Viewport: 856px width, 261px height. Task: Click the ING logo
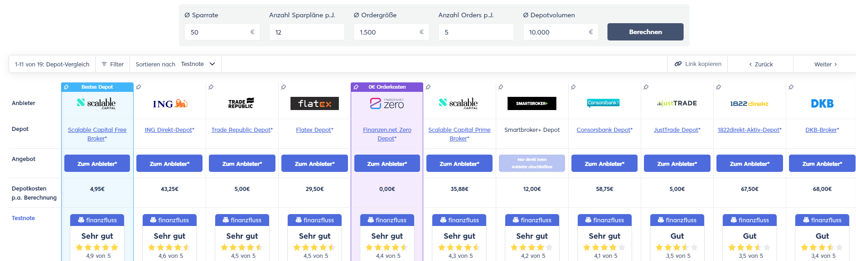pos(170,104)
